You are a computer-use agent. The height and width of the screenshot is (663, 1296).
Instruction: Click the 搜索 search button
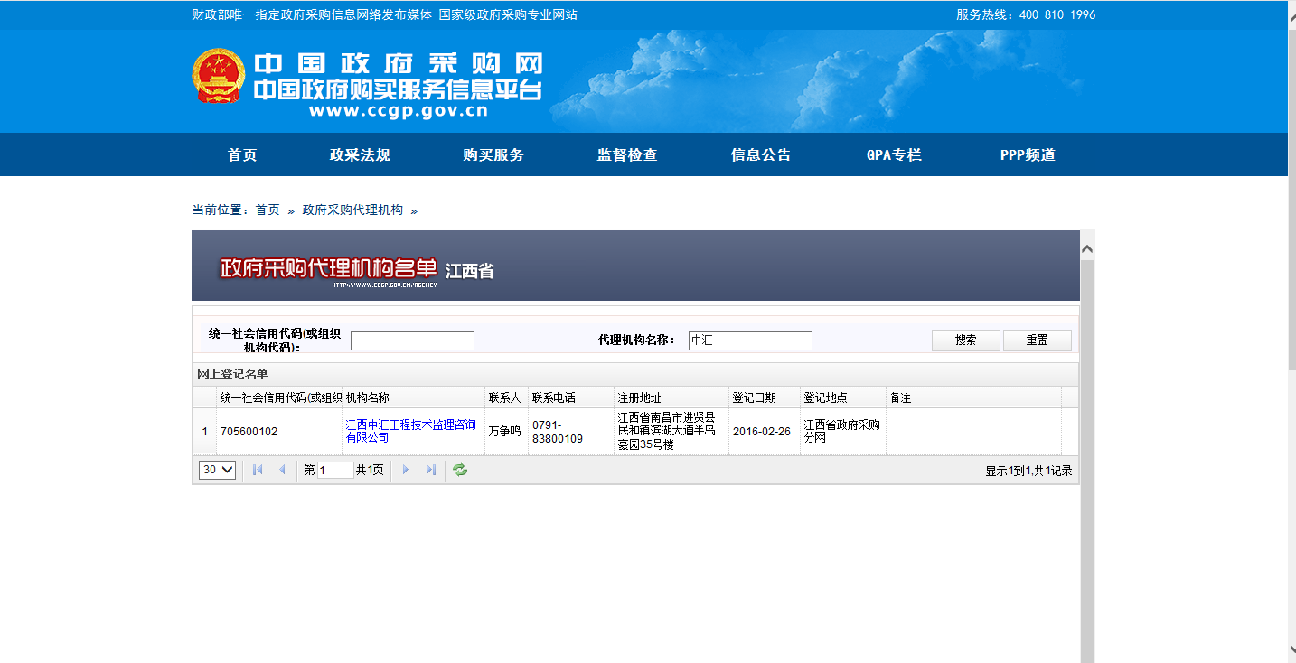[965, 341]
